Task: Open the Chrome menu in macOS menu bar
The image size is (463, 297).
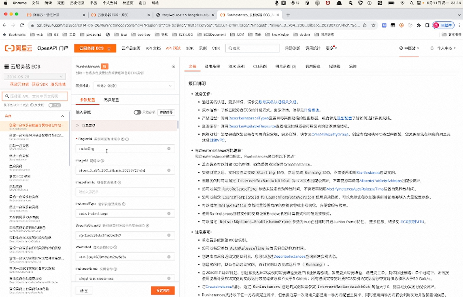Action: pyautogui.click(x=19, y=3)
